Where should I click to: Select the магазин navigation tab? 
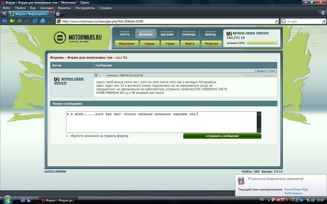coord(167,34)
